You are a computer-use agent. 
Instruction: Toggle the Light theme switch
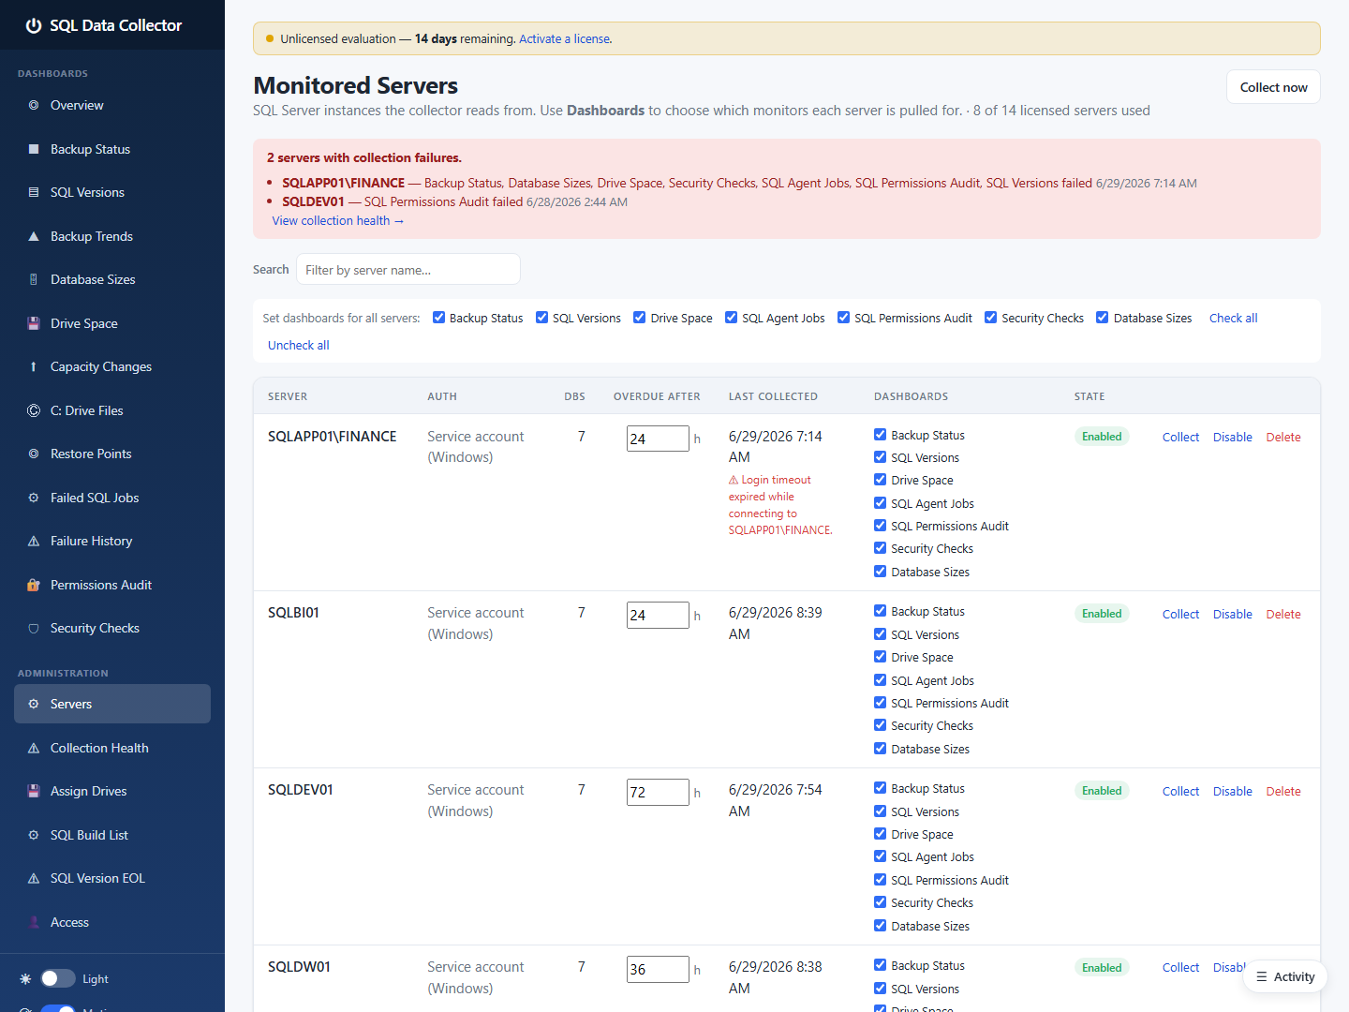[58, 978]
